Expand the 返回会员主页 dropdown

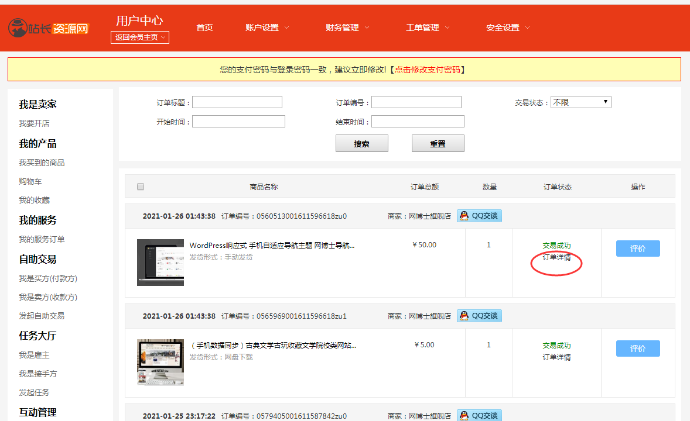pos(140,37)
